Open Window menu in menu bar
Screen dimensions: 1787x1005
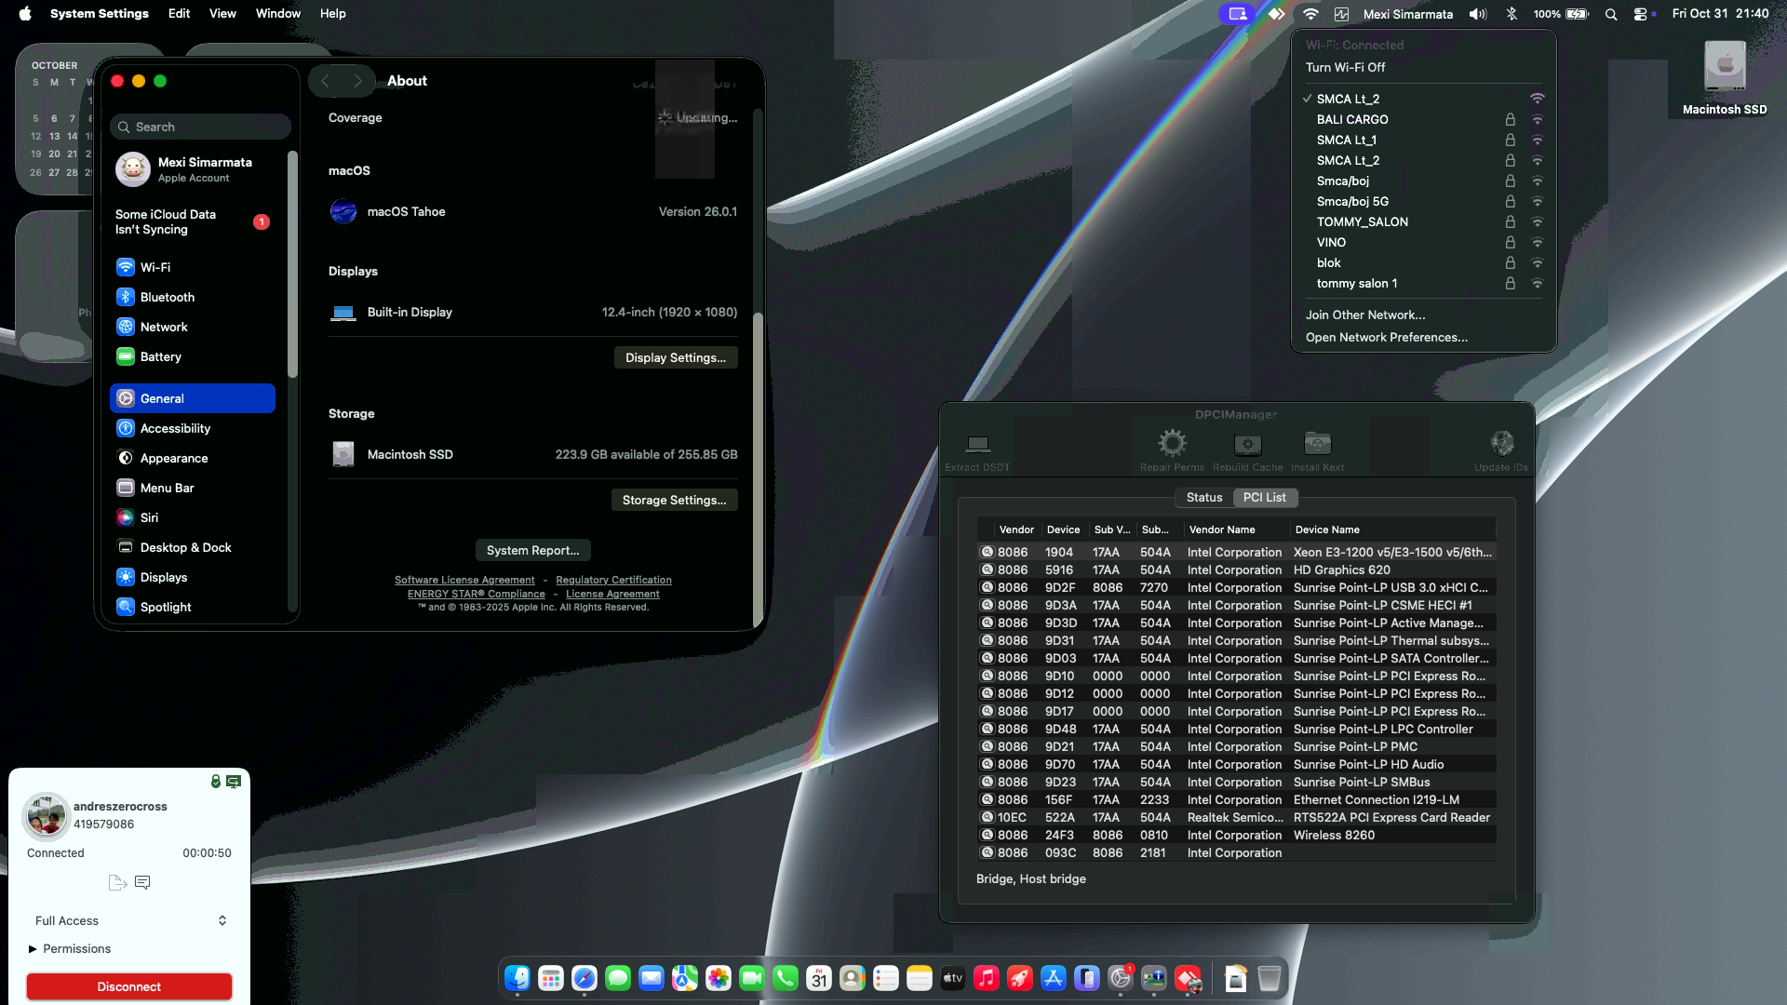tap(277, 13)
